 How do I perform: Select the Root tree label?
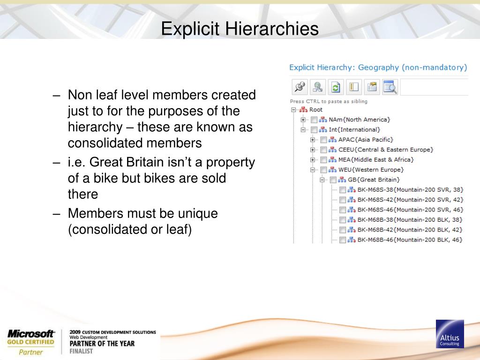tap(315, 110)
